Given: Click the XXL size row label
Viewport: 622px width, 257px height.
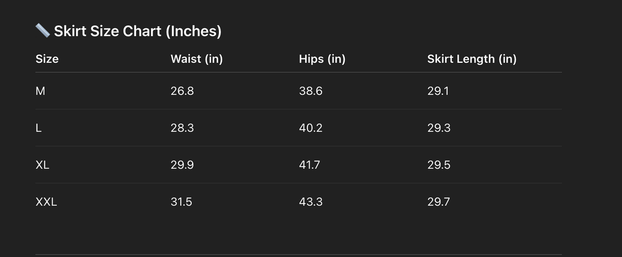Looking at the screenshot, I should coord(46,202).
